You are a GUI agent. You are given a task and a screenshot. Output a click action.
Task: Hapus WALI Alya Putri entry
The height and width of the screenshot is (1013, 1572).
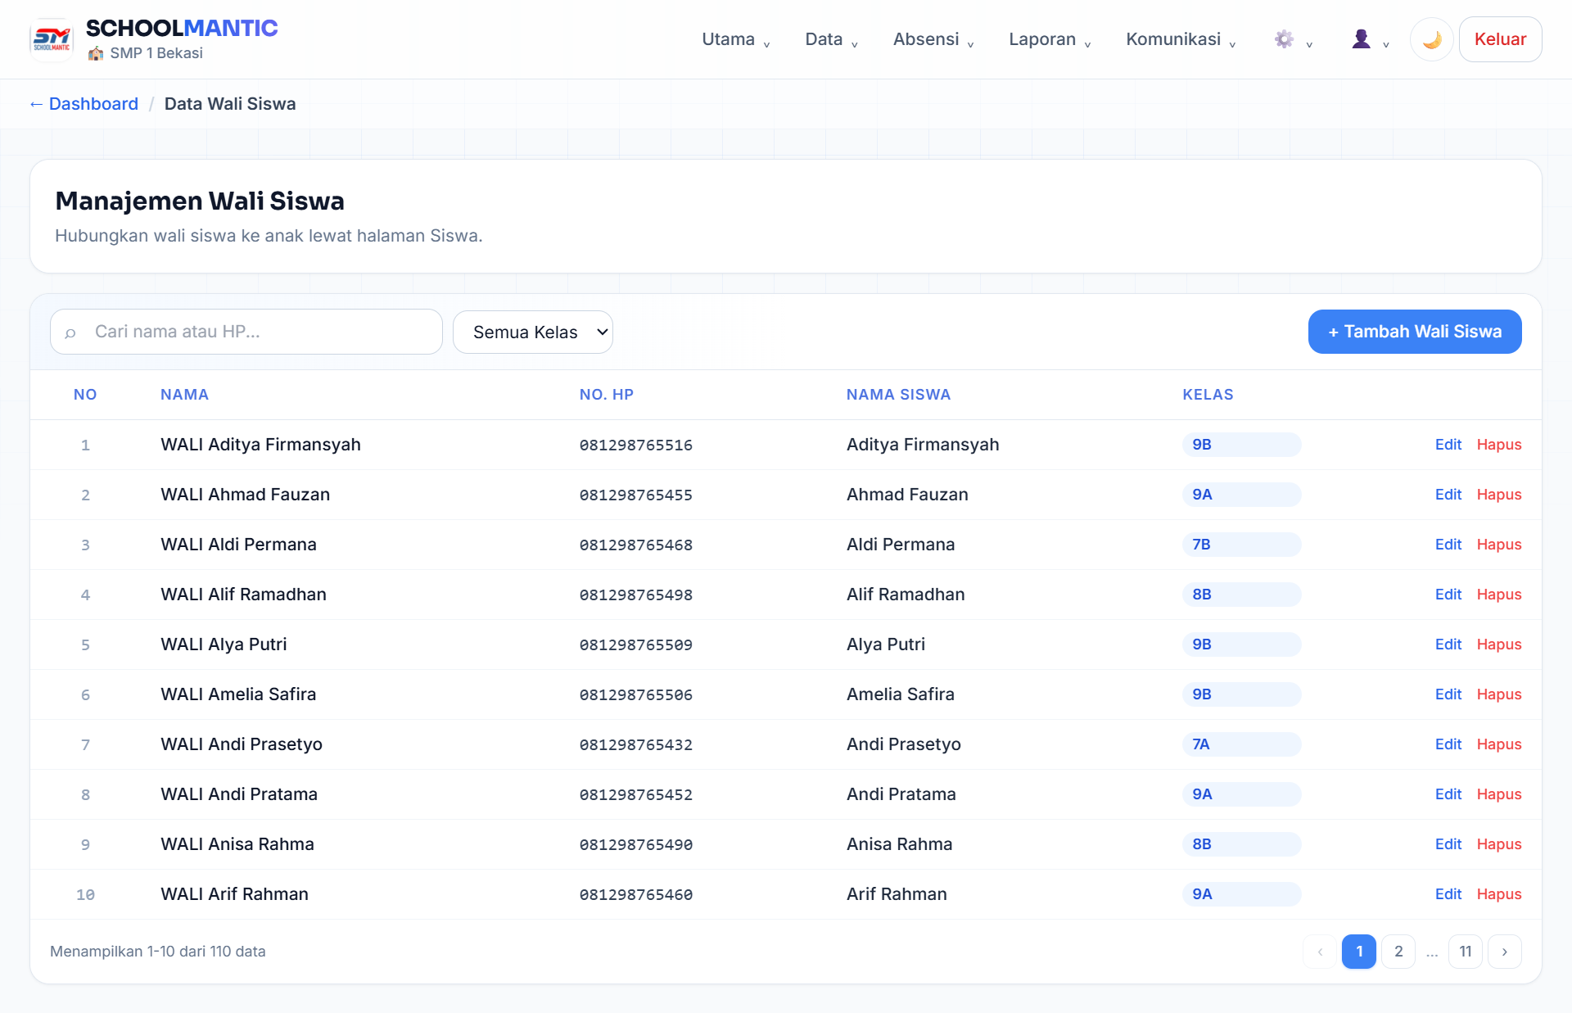click(x=1498, y=644)
